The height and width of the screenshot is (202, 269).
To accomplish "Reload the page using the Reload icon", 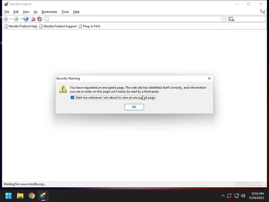I will coord(26,19).
